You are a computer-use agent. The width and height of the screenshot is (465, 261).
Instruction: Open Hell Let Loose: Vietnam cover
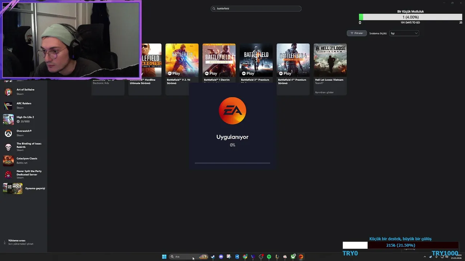point(330,60)
